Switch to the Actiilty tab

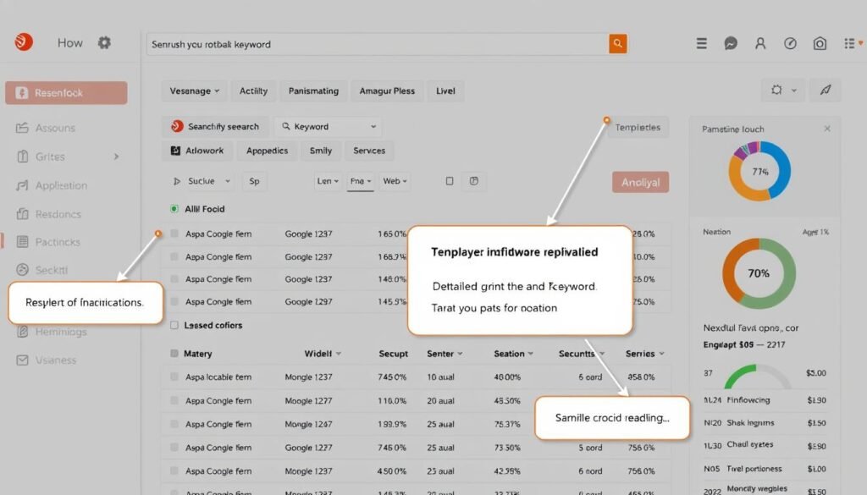tap(253, 91)
